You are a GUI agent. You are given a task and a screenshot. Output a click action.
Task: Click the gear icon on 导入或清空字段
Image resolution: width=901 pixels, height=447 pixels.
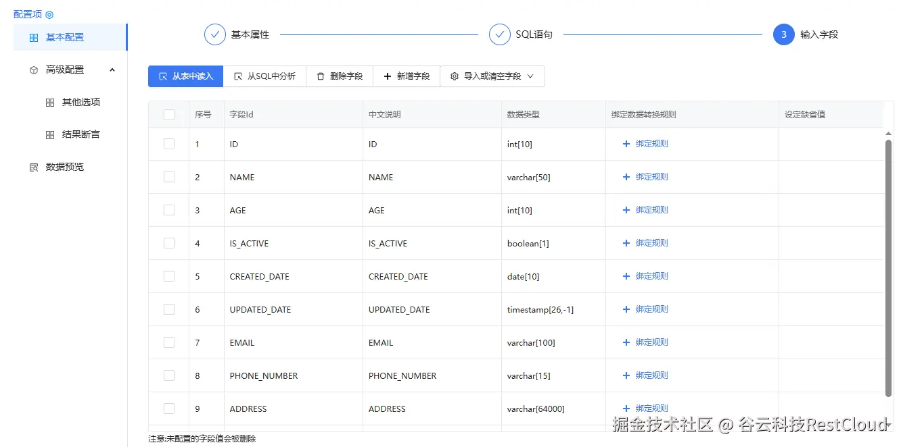(x=455, y=76)
